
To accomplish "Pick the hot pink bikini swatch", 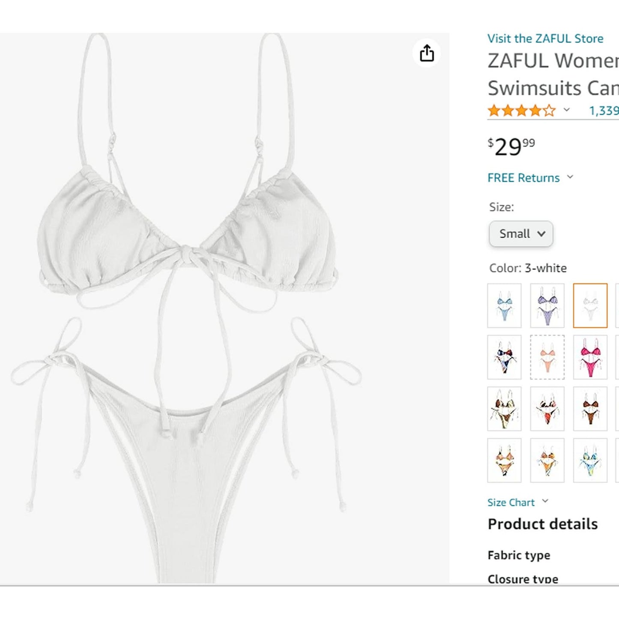I will (590, 357).
